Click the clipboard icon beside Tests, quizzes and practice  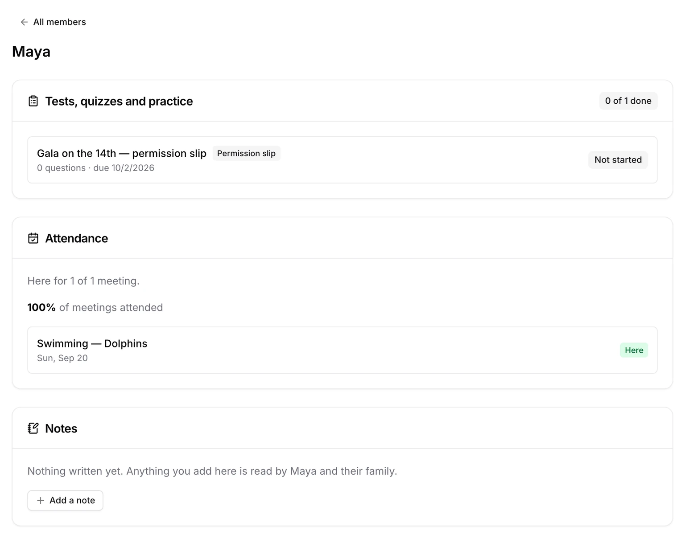point(33,101)
